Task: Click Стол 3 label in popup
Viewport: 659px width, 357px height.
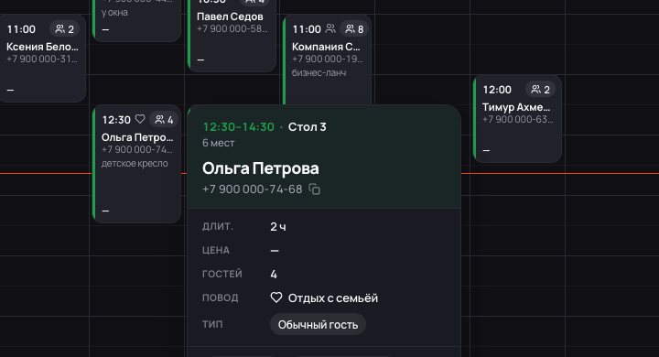Action: point(308,127)
